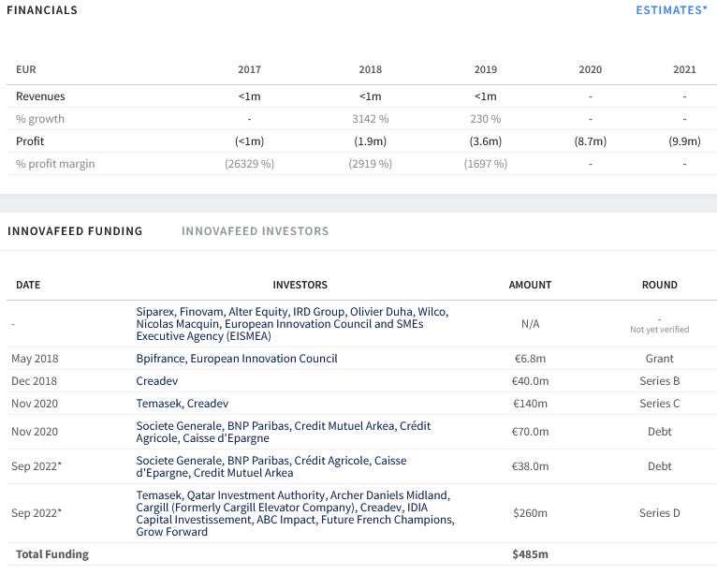Image resolution: width=717 pixels, height=575 pixels.
Task: Open Grow Forward investor link
Action: tap(172, 532)
